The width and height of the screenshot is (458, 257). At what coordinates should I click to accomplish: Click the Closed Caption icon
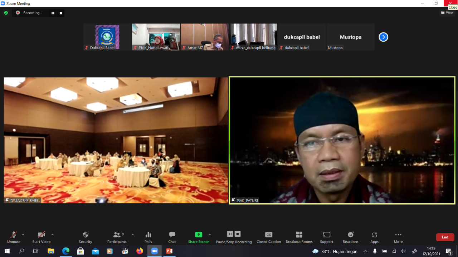(x=268, y=235)
